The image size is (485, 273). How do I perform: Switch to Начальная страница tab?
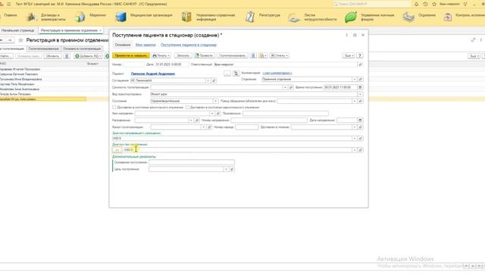pyautogui.click(x=18, y=30)
